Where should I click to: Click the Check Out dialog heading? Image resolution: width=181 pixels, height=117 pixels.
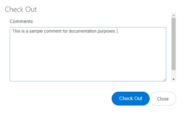[x=21, y=9]
